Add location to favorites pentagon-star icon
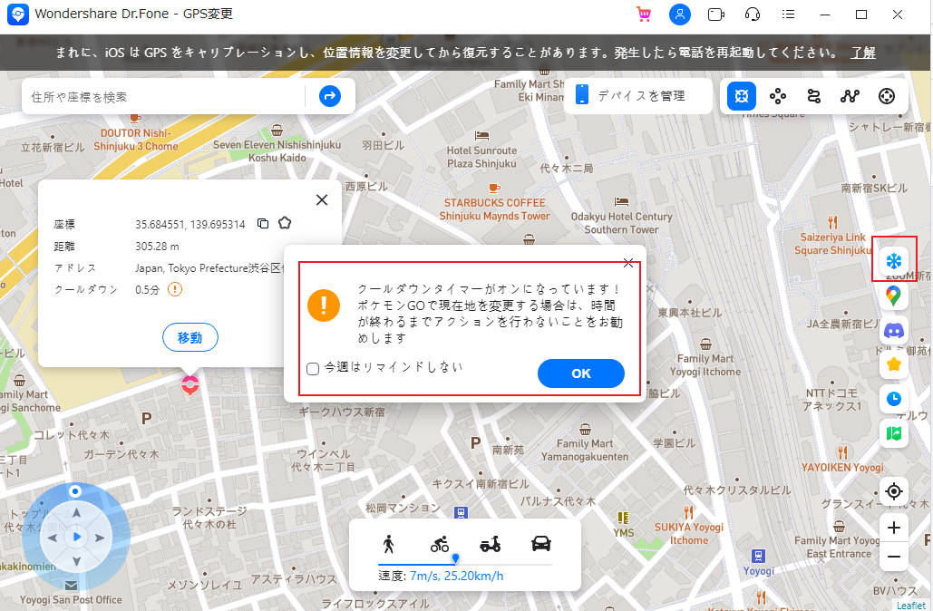 tap(285, 223)
